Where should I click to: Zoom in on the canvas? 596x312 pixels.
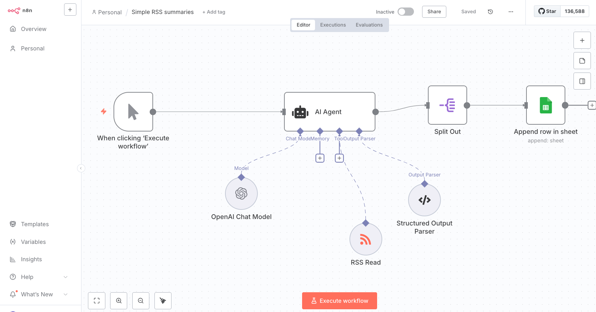click(119, 301)
